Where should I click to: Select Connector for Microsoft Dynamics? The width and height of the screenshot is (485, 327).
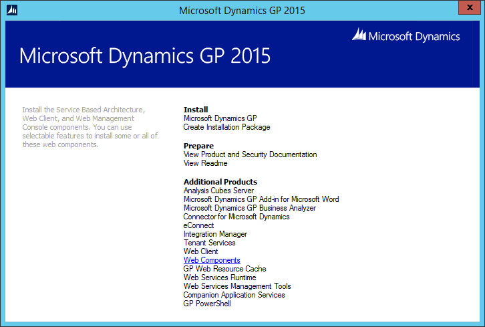pos(236,217)
